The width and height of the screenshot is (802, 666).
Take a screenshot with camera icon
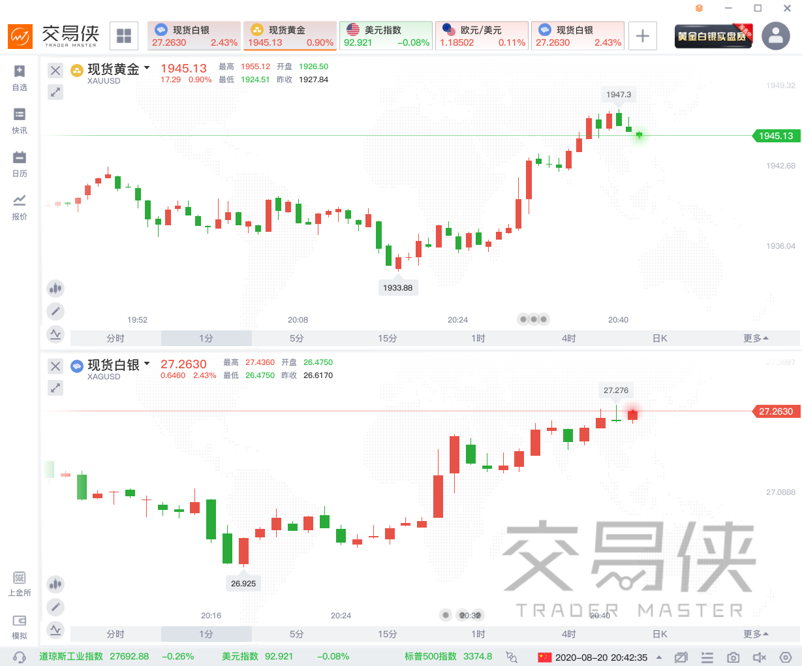pyautogui.click(x=733, y=657)
